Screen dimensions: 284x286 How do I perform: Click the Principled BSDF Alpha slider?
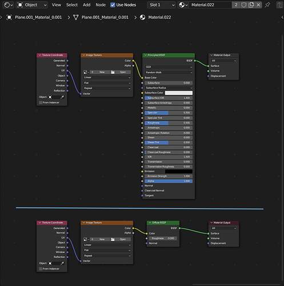(169, 181)
